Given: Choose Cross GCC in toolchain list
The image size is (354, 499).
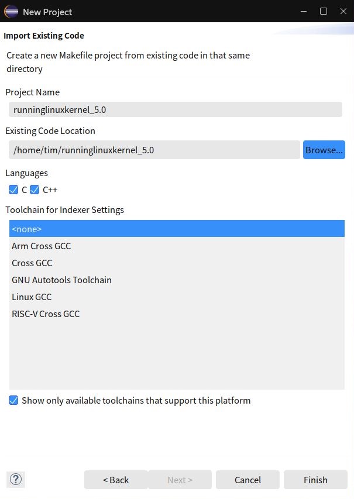Looking at the screenshot, I should click(x=177, y=263).
